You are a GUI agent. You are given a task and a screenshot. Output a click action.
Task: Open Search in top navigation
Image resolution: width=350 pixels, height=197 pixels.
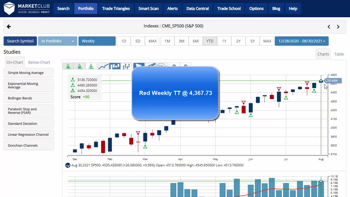point(63,8)
